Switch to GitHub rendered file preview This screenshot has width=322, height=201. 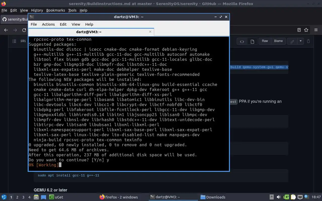tap(252, 41)
